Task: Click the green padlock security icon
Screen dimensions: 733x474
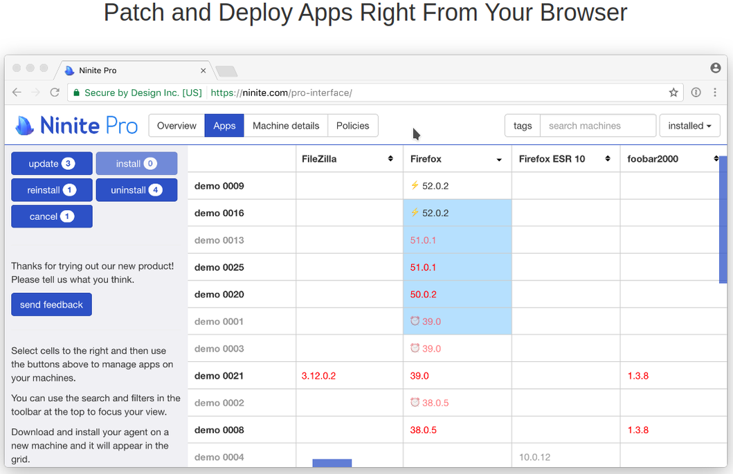Action: tap(77, 93)
